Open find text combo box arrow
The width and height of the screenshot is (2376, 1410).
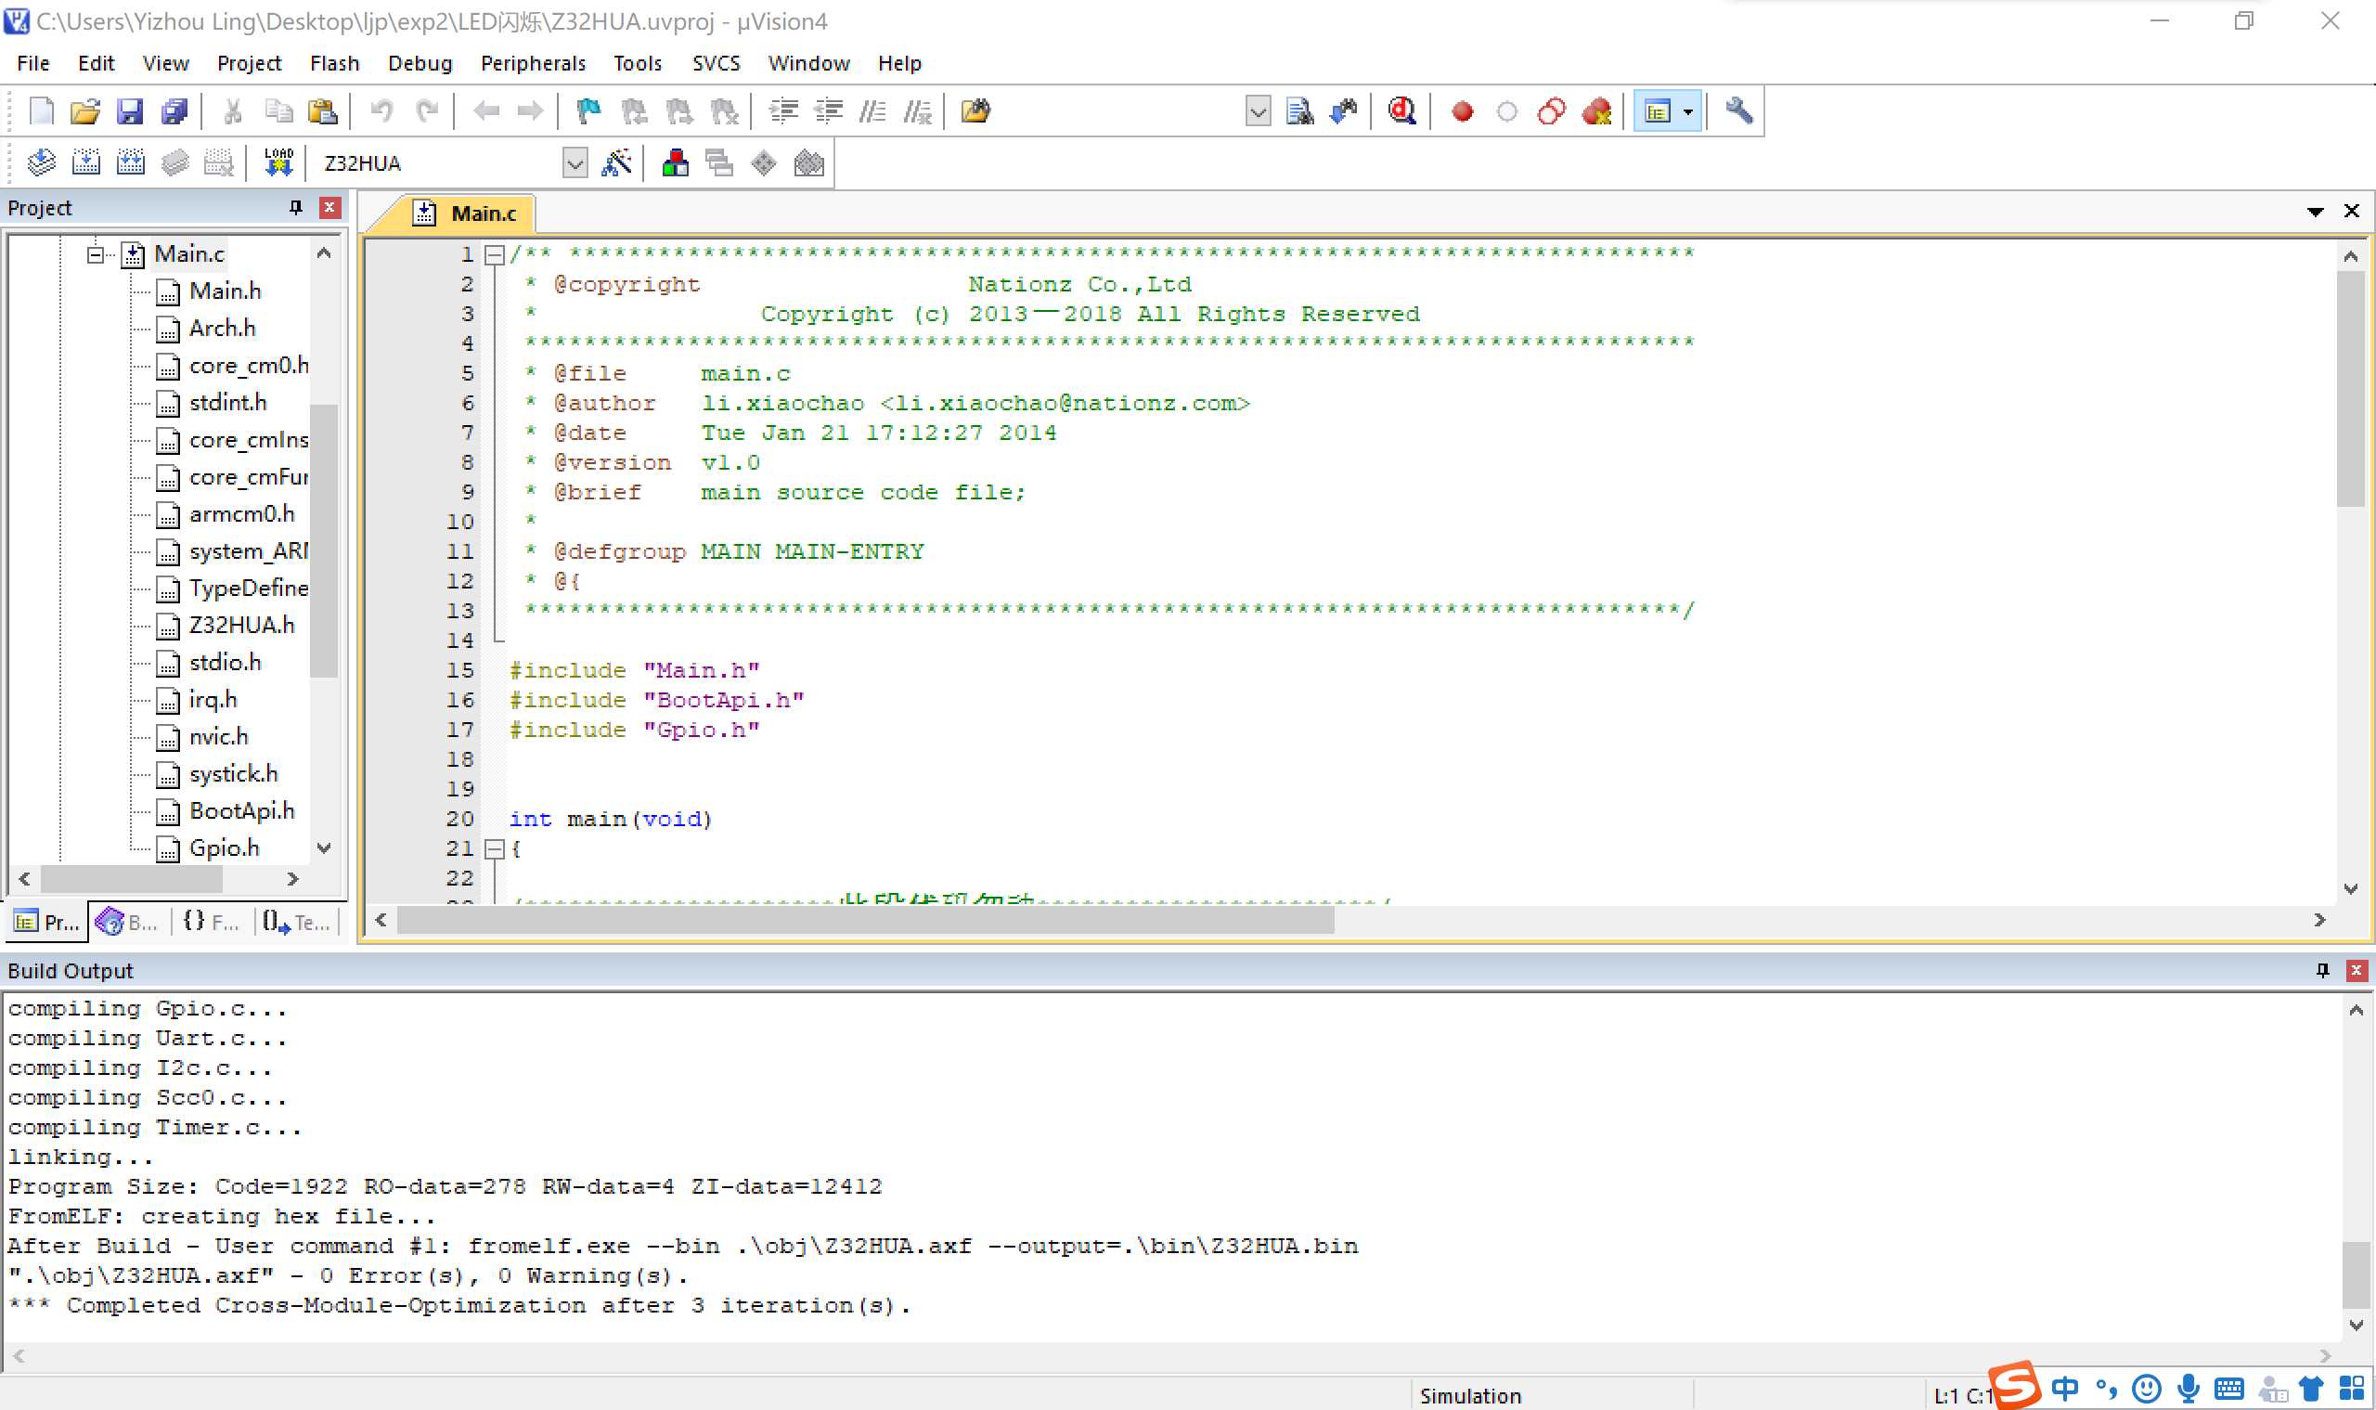tap(1258, 112)
